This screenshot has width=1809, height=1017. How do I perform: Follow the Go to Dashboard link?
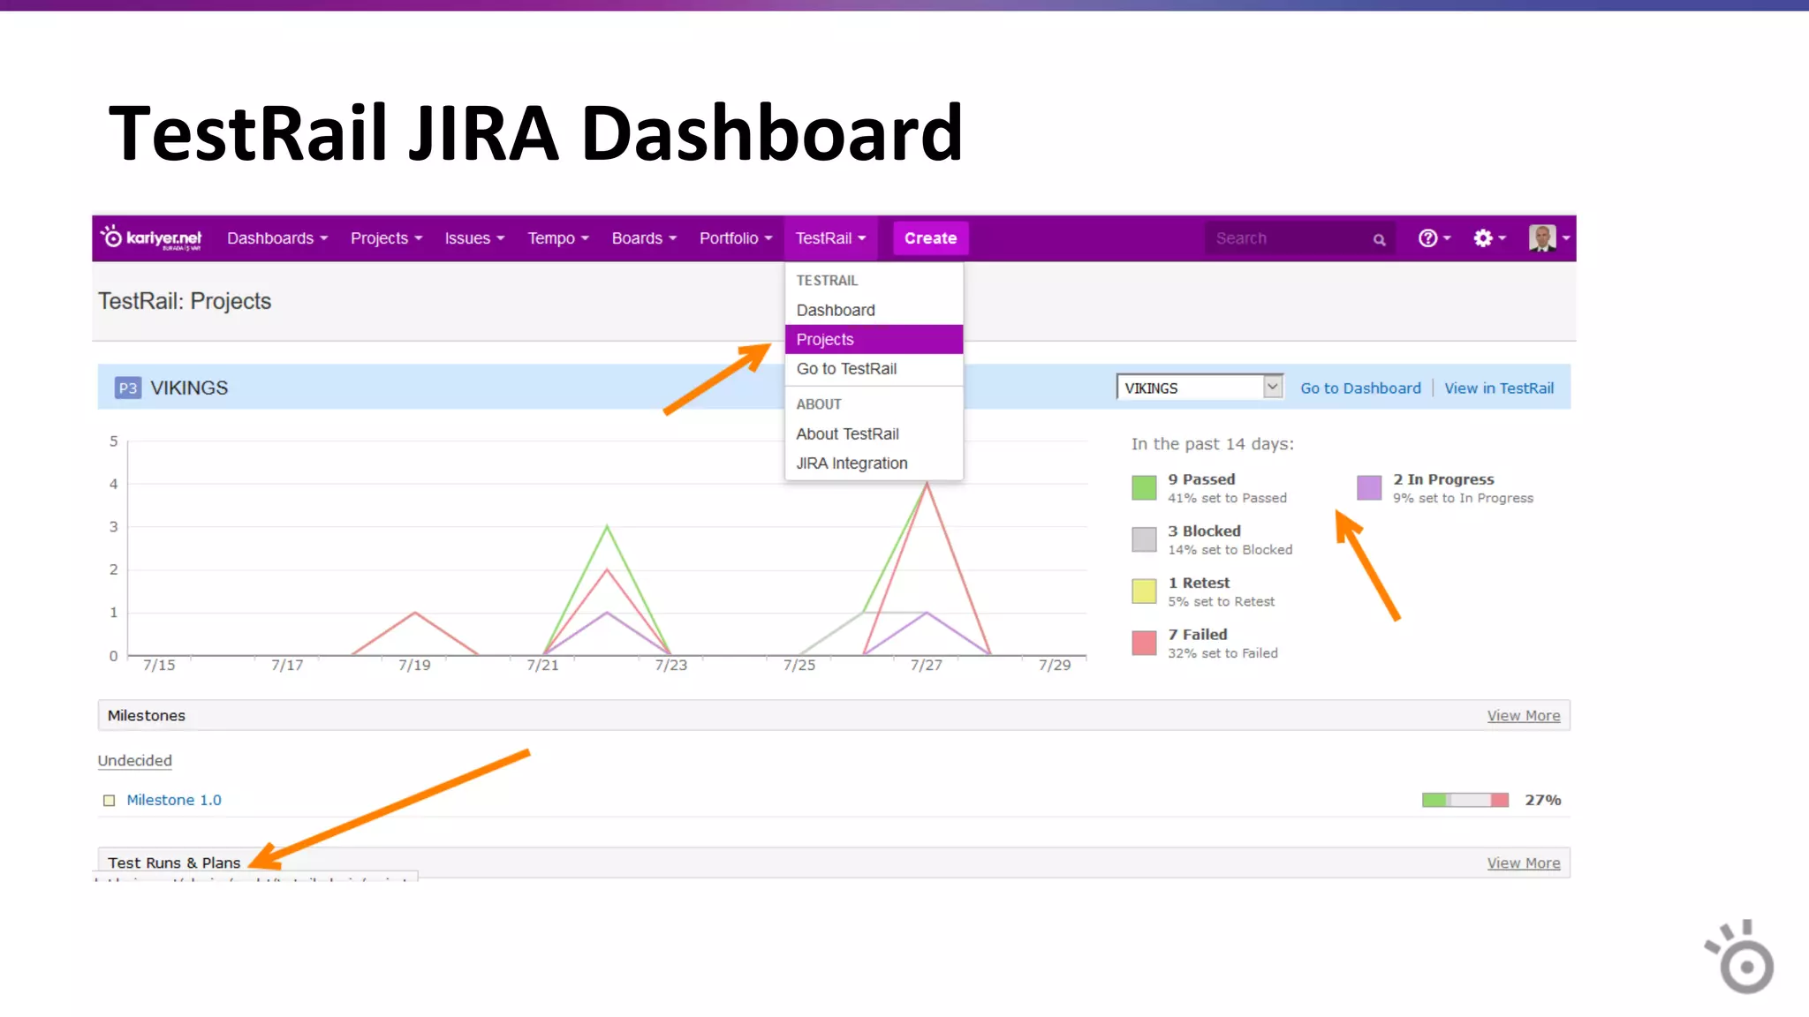(1360, 388)
